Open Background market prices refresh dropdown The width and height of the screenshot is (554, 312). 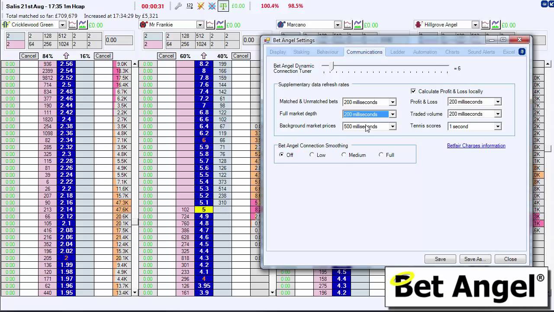coord(392,127)
